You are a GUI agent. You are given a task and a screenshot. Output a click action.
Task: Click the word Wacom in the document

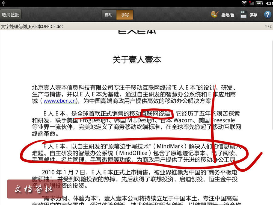(x=182, y=120)
